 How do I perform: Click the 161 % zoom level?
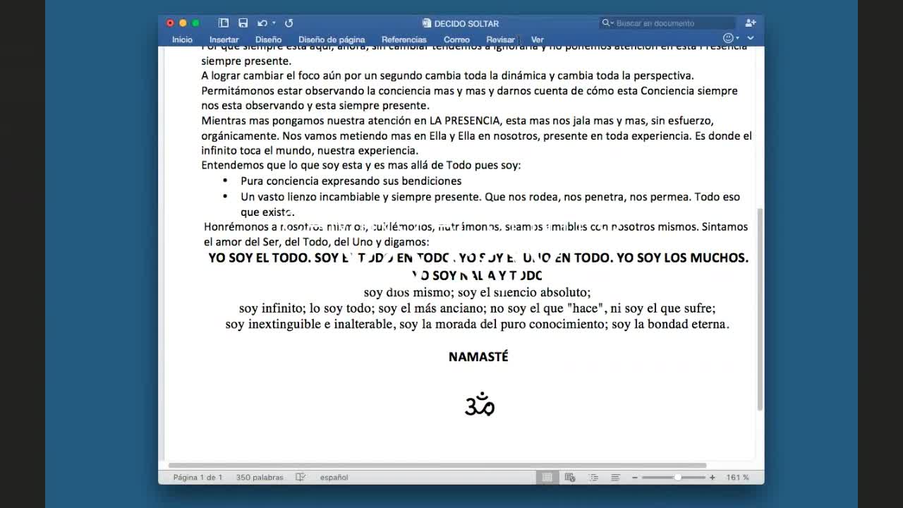[737, 478]
